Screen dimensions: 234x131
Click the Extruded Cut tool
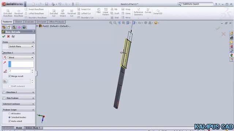coord(54,13)
